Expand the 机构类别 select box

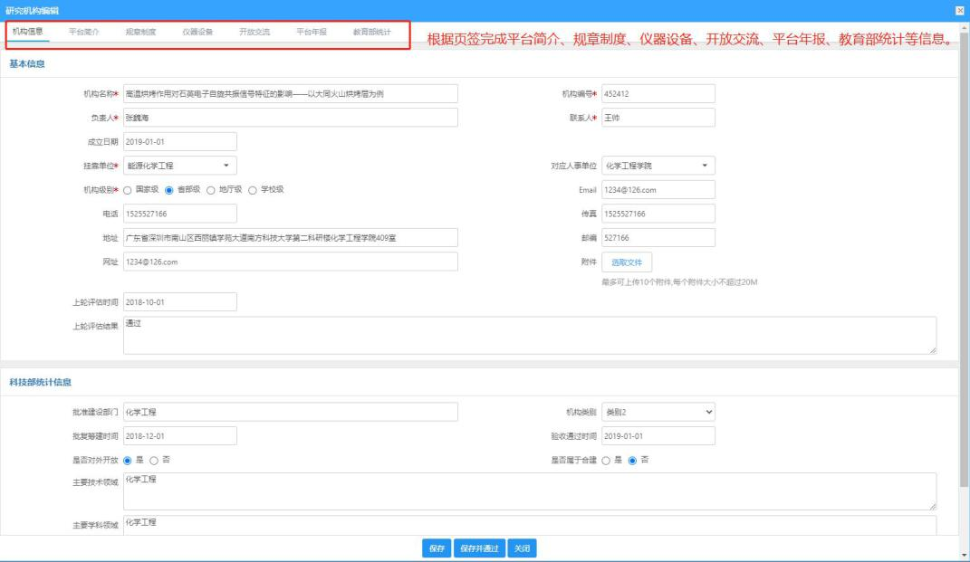pos(658,412)
